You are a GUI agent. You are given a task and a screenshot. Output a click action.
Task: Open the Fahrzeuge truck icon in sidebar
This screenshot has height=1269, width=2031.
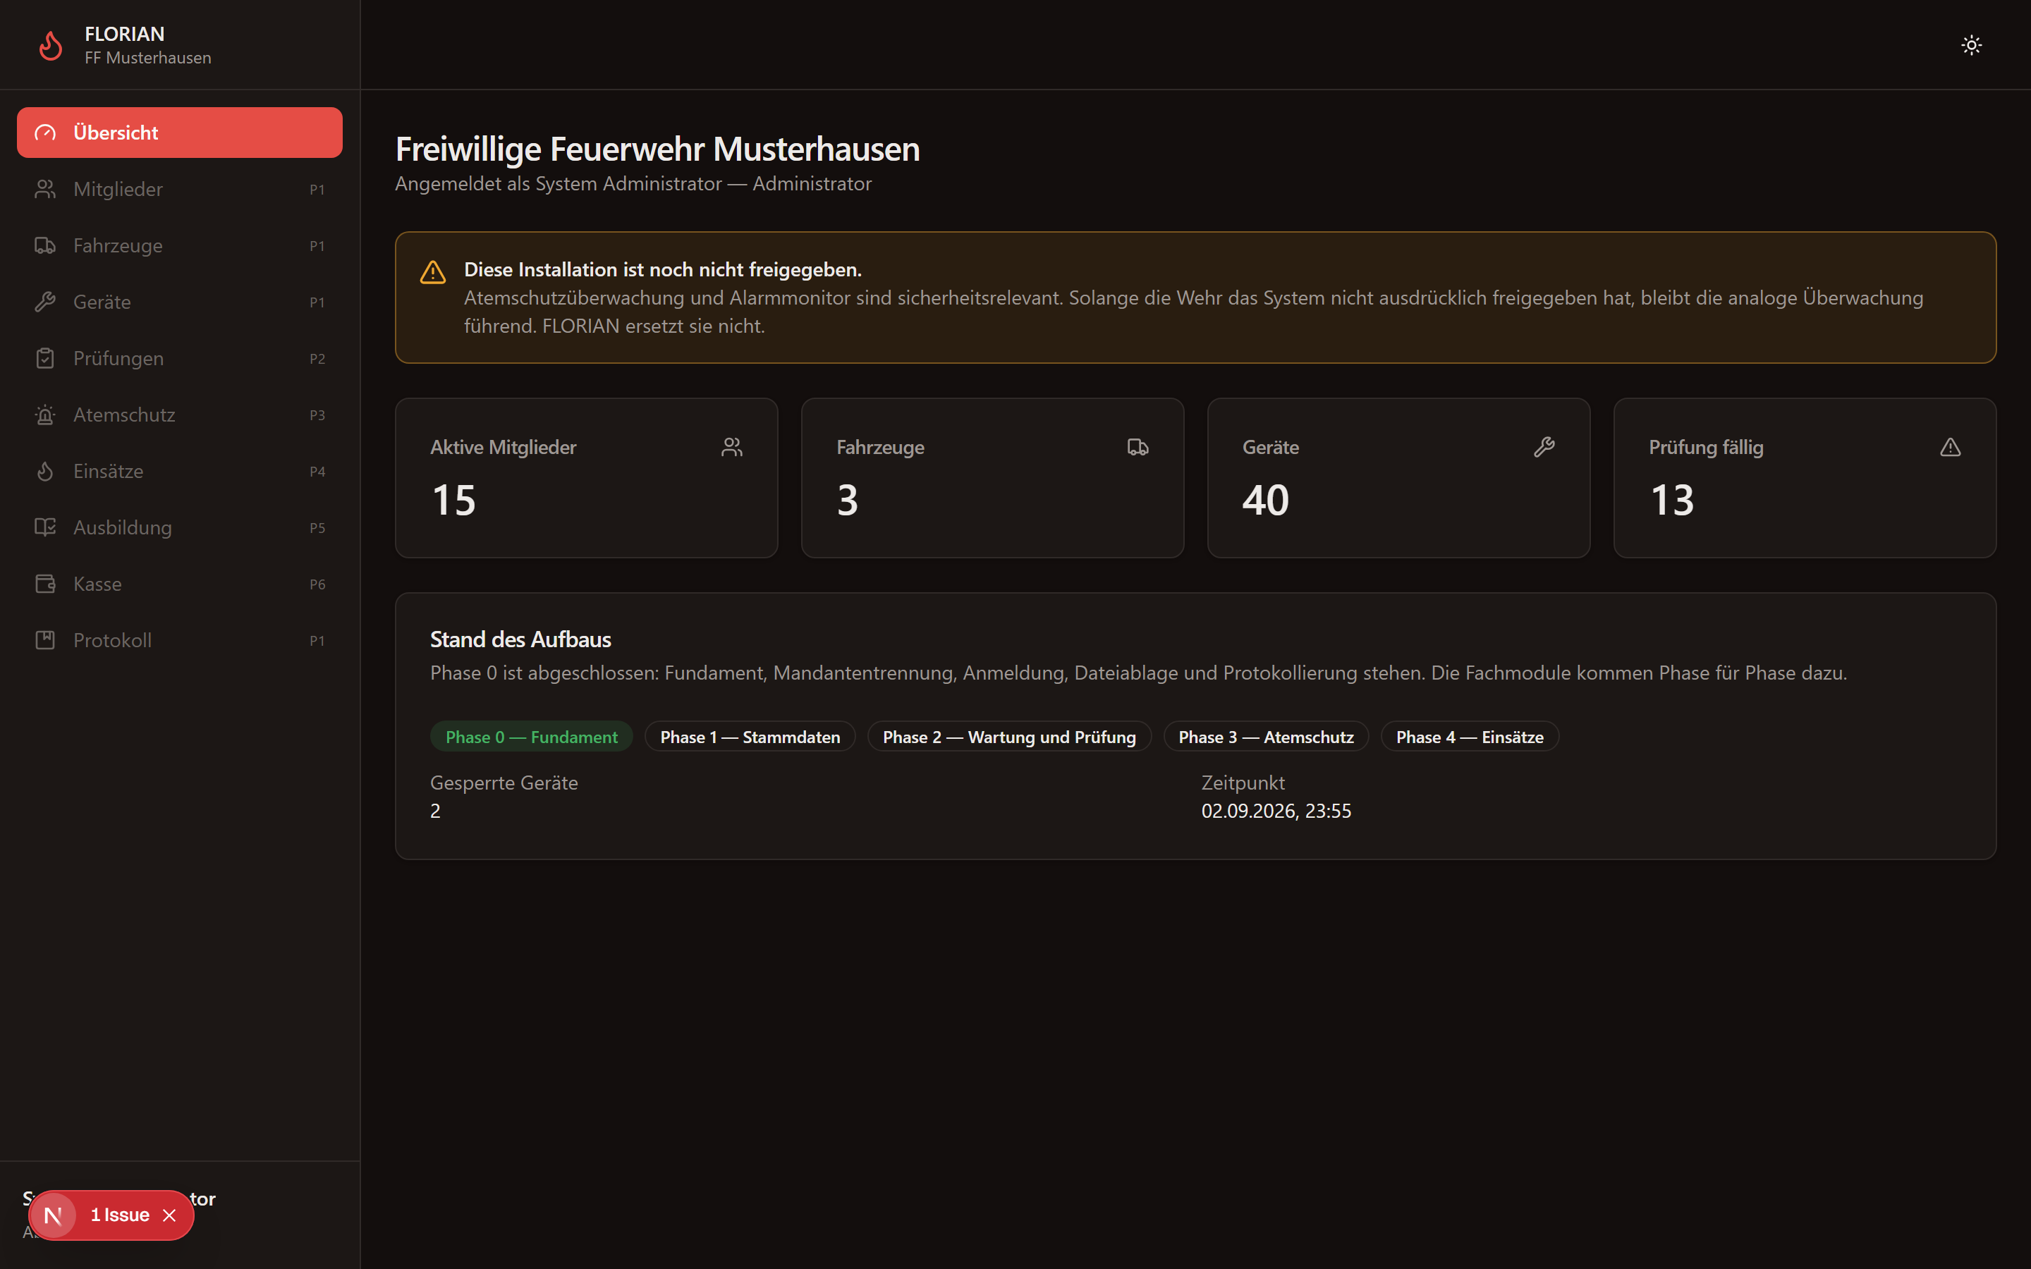[45, 245]
